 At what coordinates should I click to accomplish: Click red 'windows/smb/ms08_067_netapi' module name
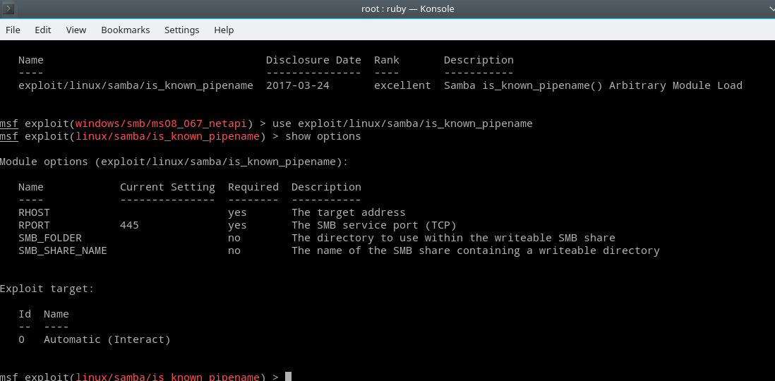point(161,123)
